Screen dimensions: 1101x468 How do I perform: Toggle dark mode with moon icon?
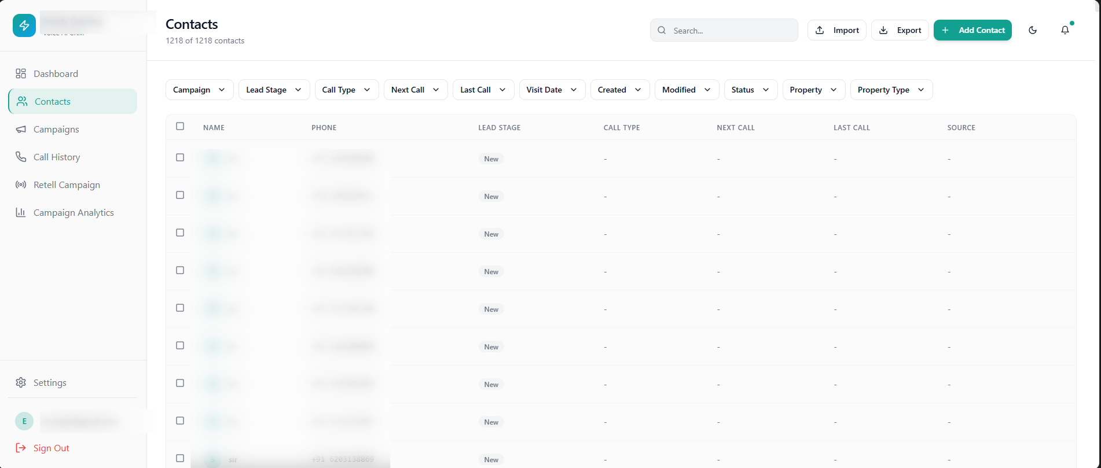1033,30
